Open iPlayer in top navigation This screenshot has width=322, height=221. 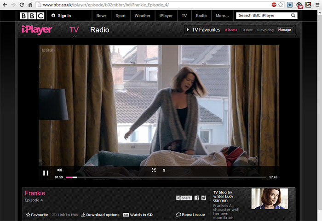(x=166, y=16)
